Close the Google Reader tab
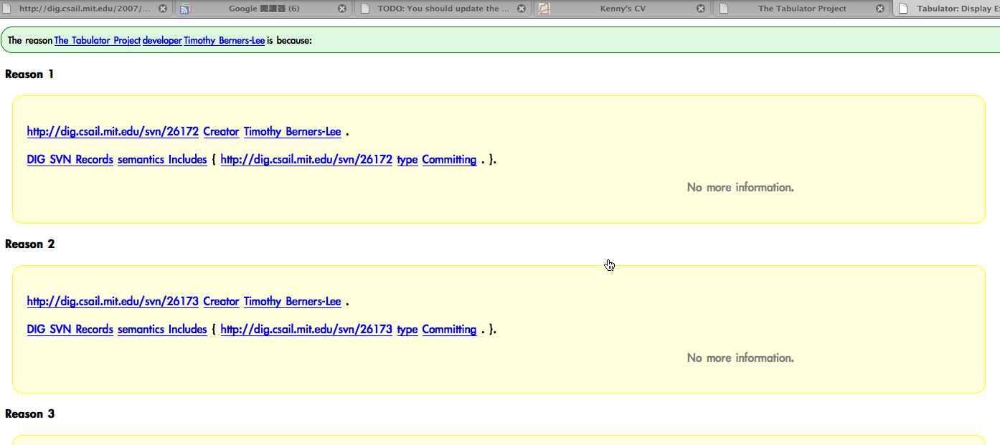Screen dimensions: 1000x445 point(341,9)
